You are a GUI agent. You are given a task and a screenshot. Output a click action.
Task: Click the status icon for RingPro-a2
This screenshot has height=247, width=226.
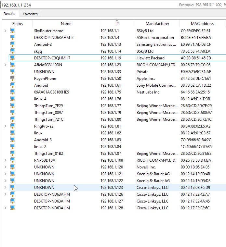click(x=13, y=126)
